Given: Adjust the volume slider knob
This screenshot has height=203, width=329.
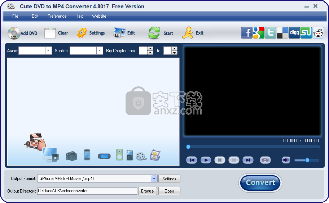Looking at the screenshot, I should click(x=307, y=160).
